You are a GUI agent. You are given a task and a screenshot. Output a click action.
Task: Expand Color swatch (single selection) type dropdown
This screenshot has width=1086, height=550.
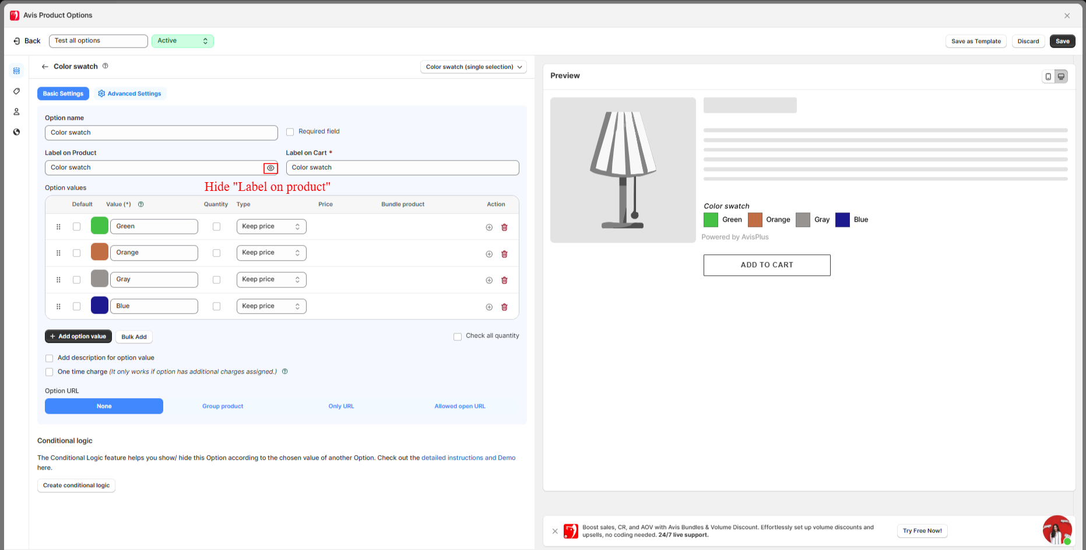pyautogui.click(x=473, y=67)
